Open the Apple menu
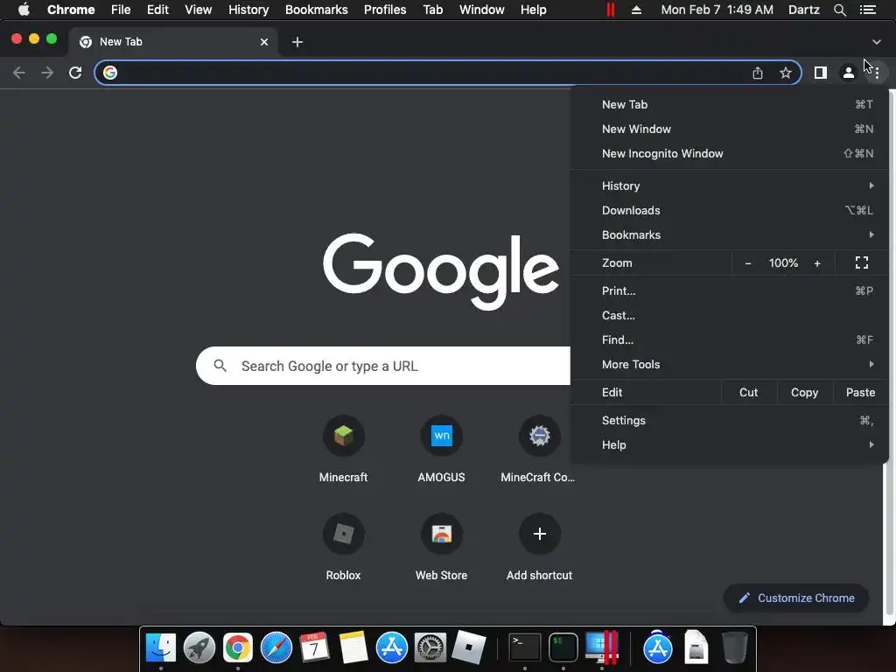Screen dimensions: 896x672 (x=24, y=10)
